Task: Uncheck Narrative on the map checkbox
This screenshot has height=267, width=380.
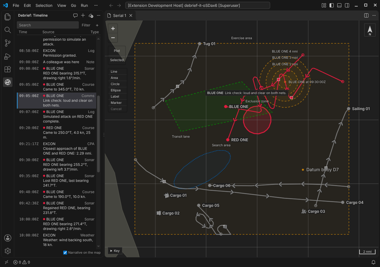Action: pos(65,252)
